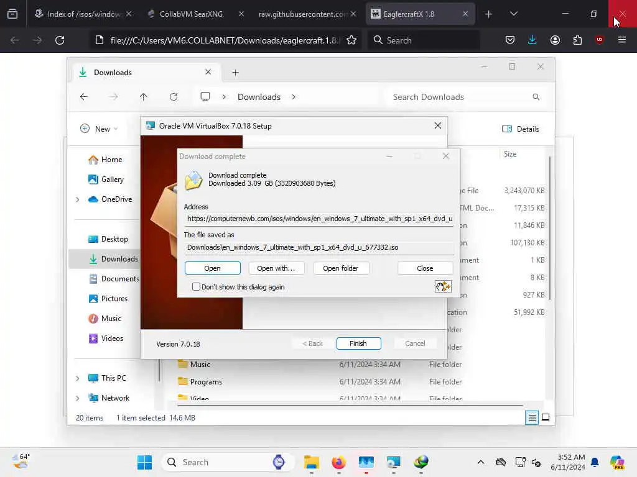Open the Firefox hamburger application menu
Screen dimensions: 637x477
click(x=621, y=40)
